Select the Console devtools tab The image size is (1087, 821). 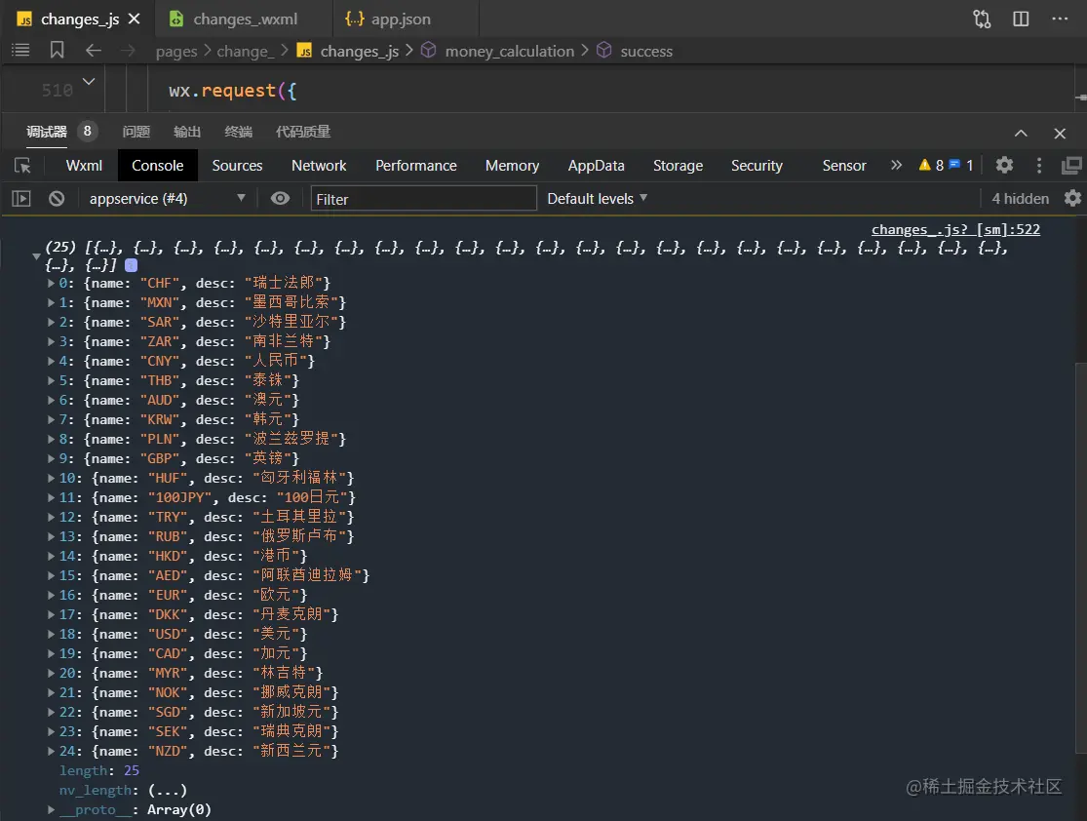coord(158,166)
